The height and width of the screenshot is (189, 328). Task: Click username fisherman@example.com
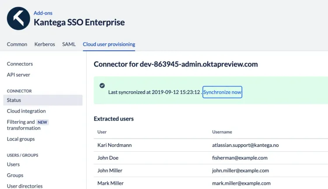point(240,158)
